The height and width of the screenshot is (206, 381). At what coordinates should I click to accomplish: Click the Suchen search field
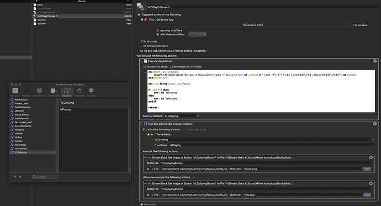click(45, 177)
